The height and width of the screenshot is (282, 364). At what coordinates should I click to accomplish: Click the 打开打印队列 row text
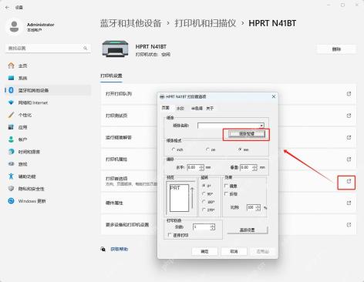coord(119,94)
